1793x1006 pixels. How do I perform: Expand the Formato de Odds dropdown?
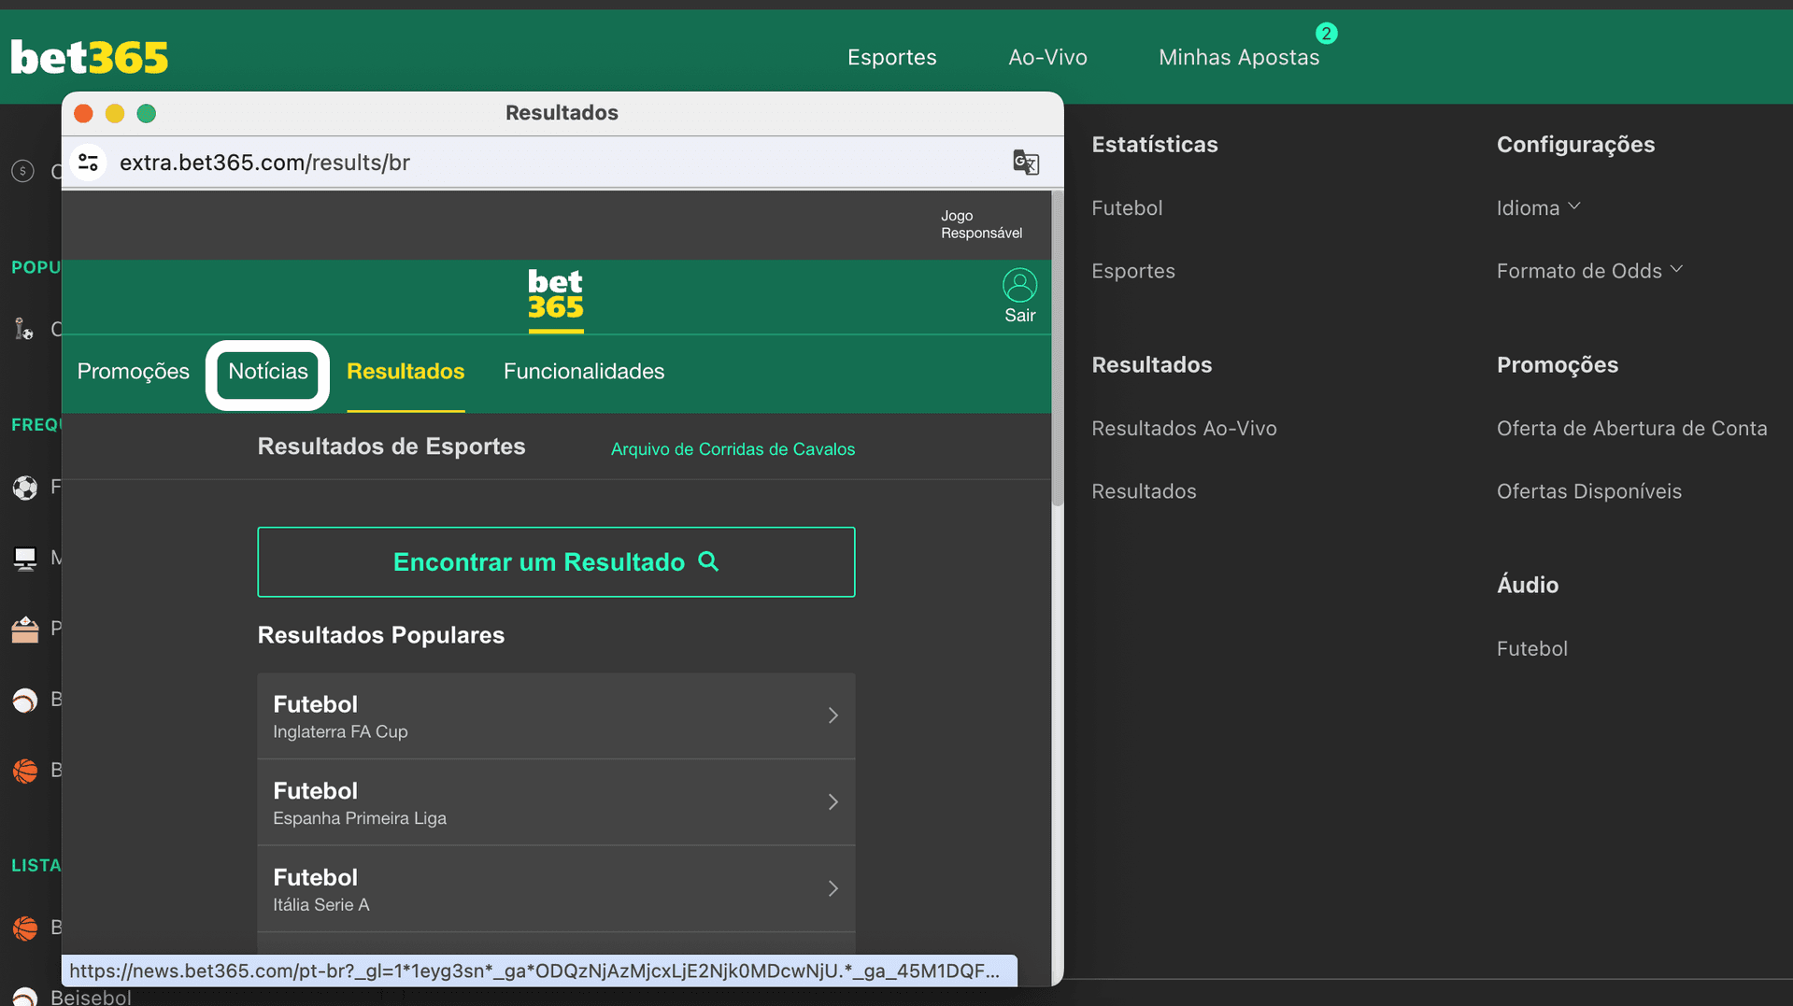[1590, 271]
